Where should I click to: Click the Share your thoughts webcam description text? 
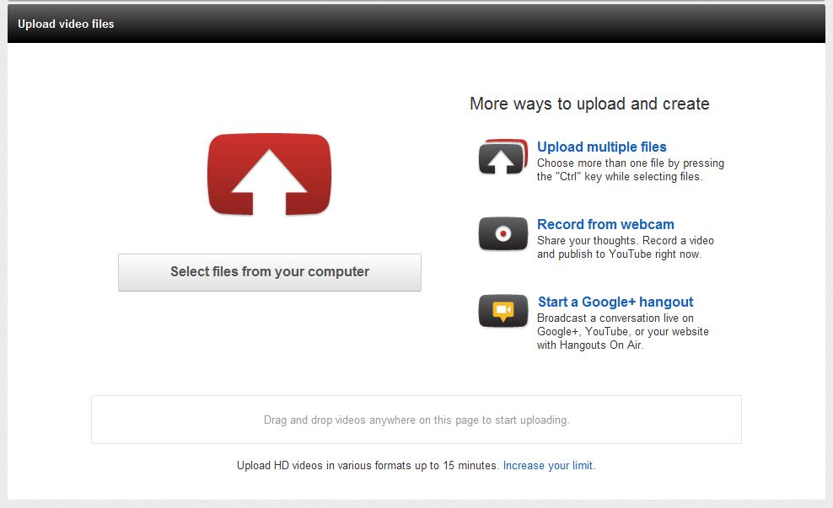coord(626,248)
